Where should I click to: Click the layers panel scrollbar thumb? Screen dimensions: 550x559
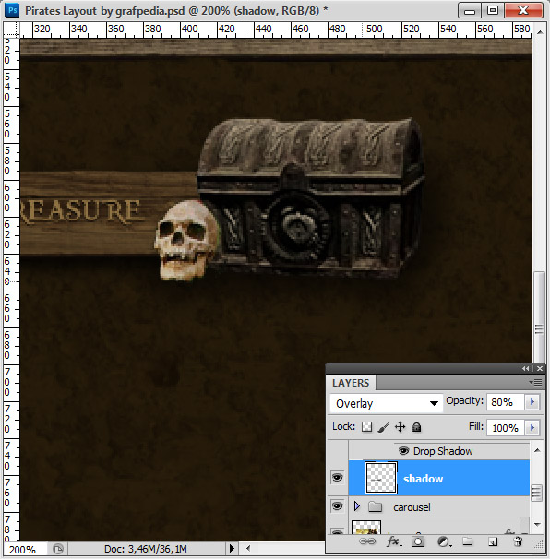point(536,493)
